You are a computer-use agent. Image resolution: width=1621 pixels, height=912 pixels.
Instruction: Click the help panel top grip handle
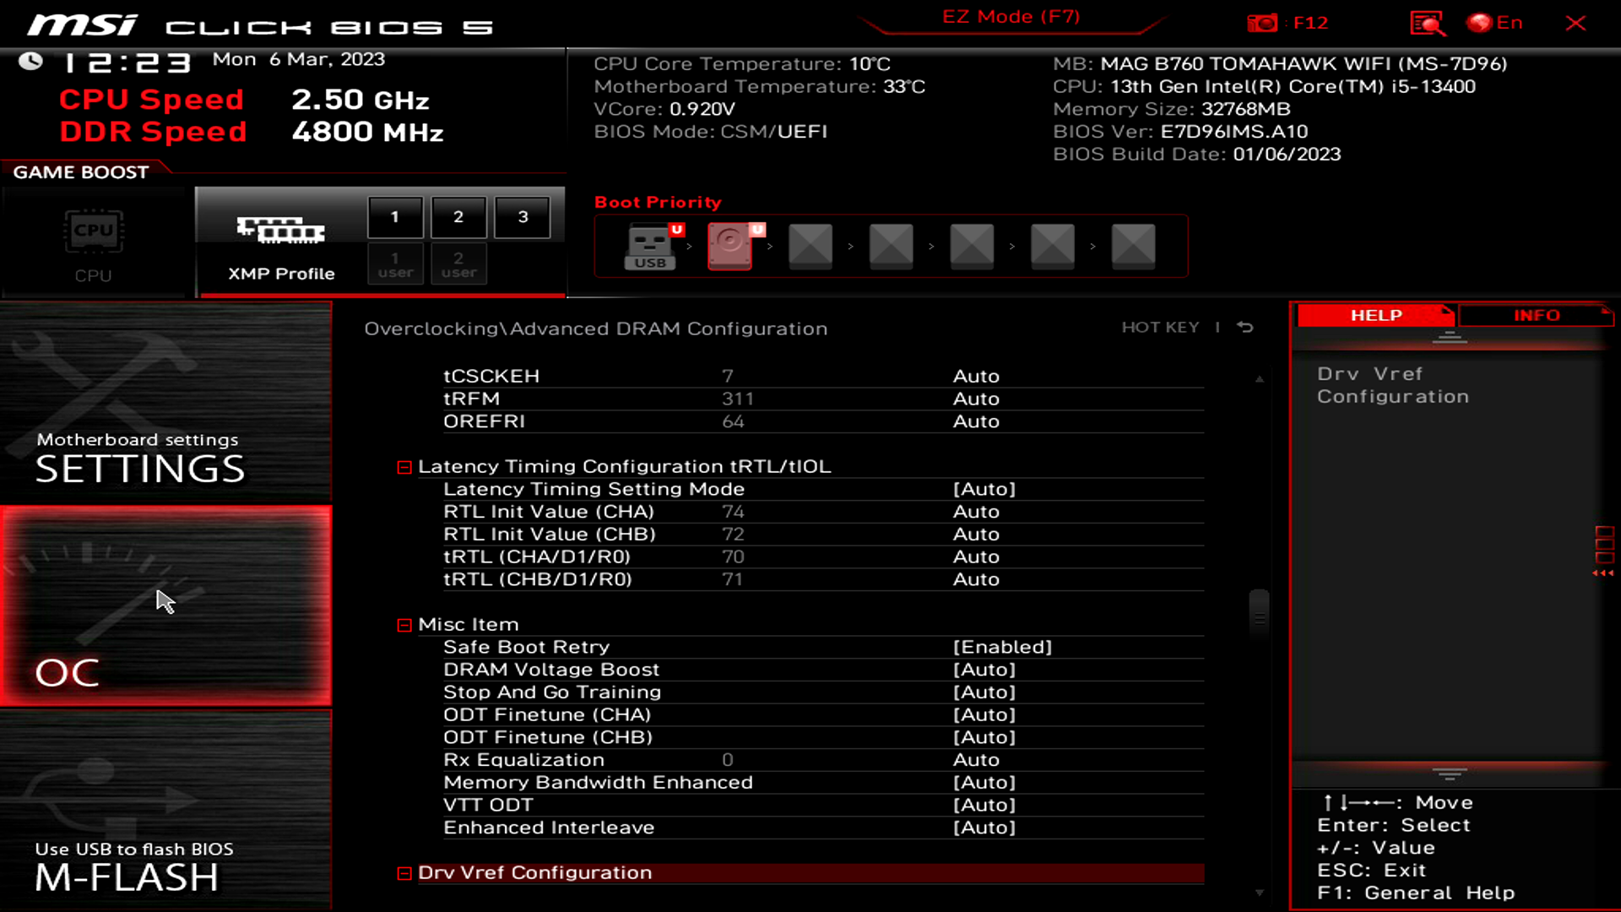tap(1450, 338)
